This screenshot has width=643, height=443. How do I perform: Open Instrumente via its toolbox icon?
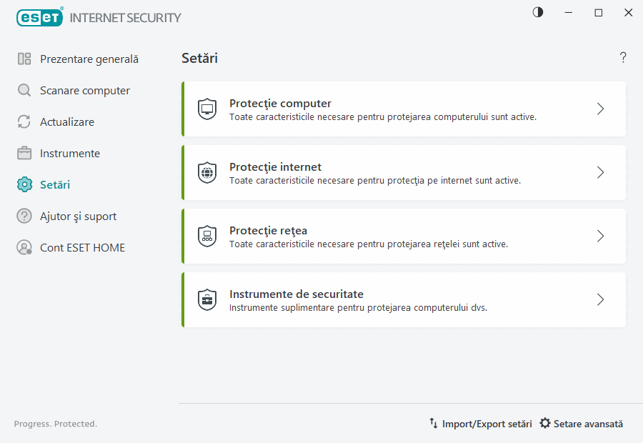tap(24, 153)
